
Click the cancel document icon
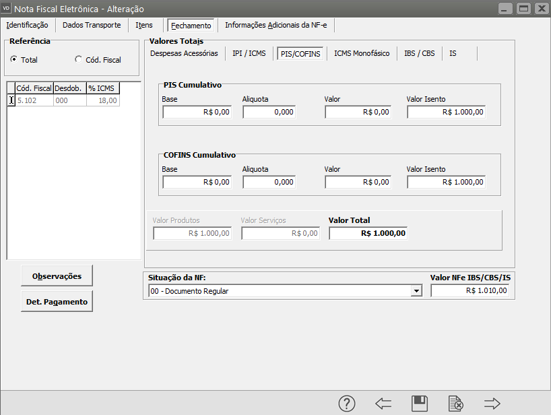click(456, 404)
